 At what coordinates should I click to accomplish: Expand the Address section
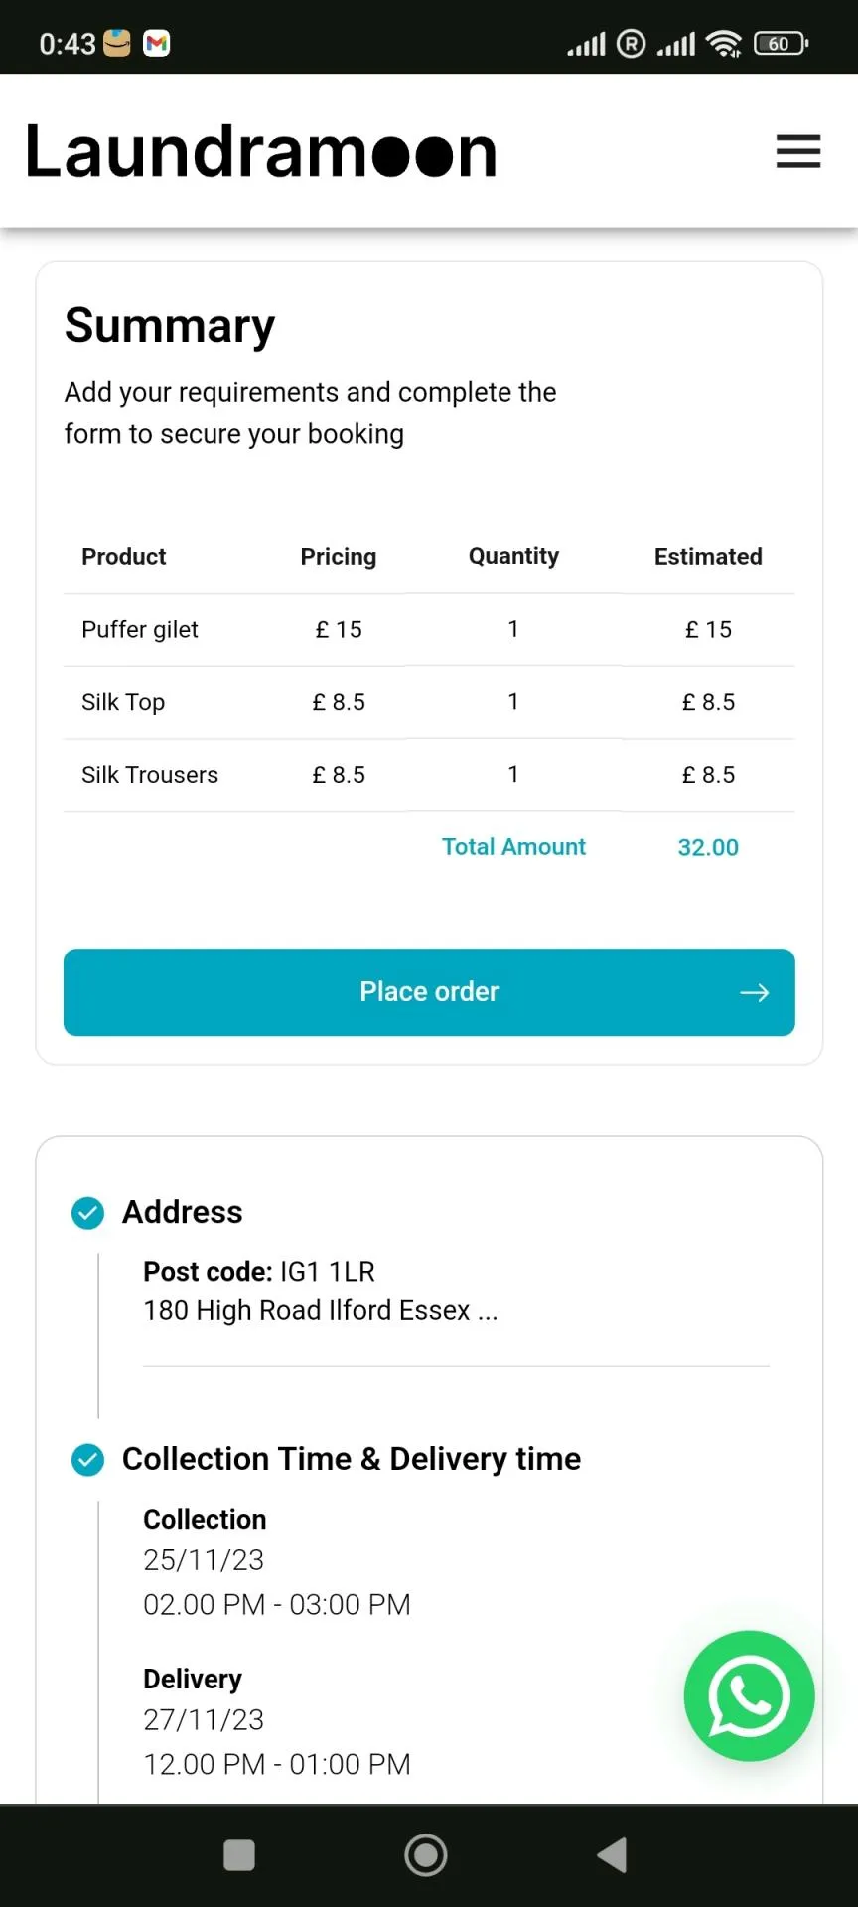pyautogui.click(x=183, y=1212)
